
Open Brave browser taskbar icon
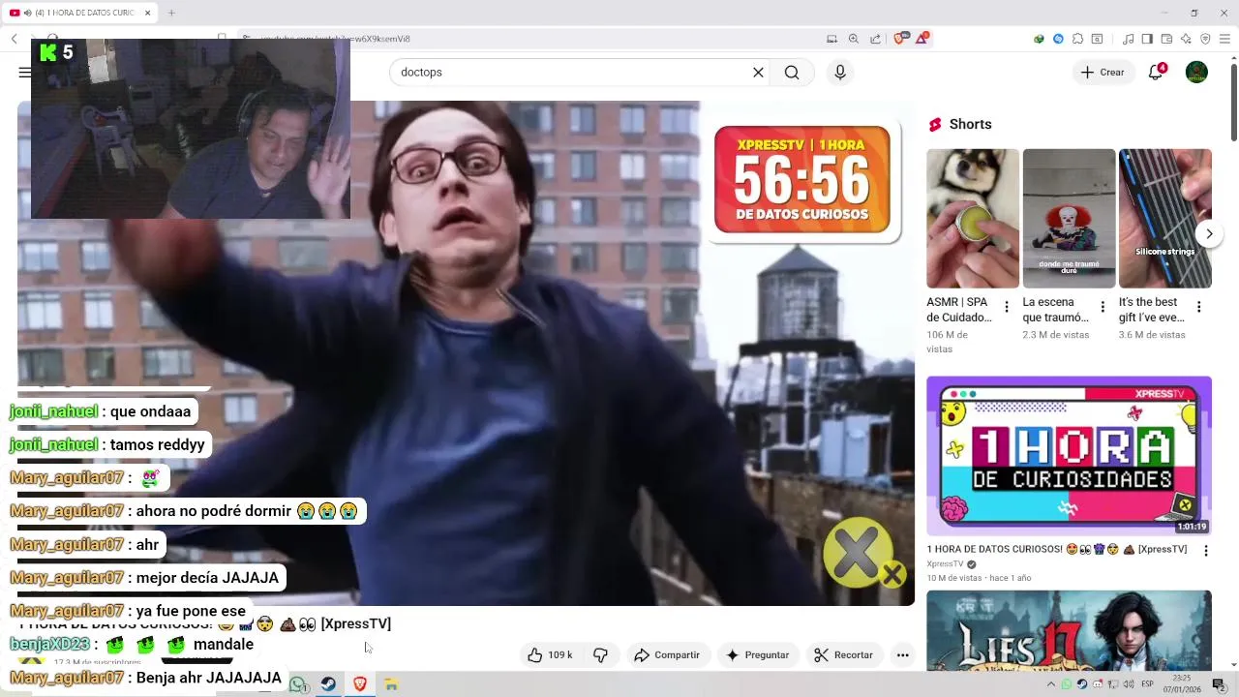[x=360, y=684]
